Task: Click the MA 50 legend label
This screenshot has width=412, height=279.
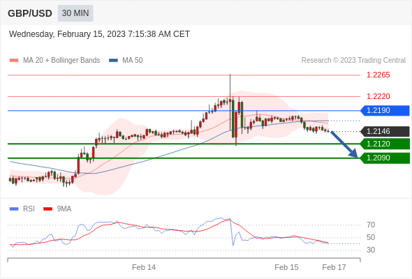Action: (x=133, y=61)
